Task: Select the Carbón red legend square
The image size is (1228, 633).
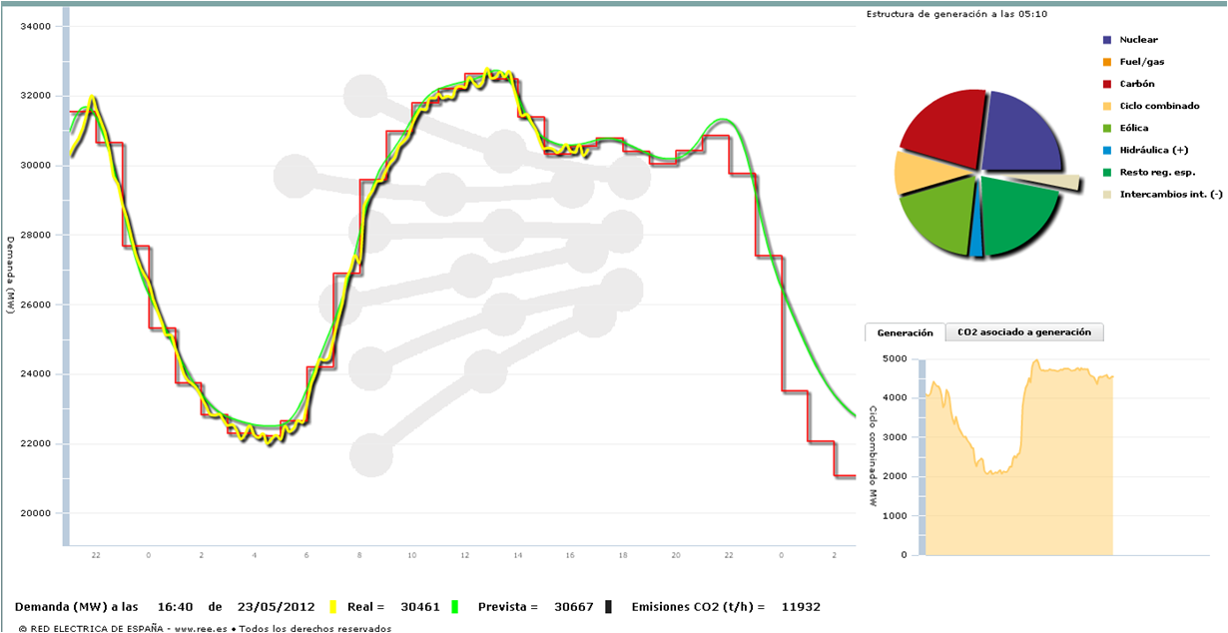Action: tap(1107, 84)
